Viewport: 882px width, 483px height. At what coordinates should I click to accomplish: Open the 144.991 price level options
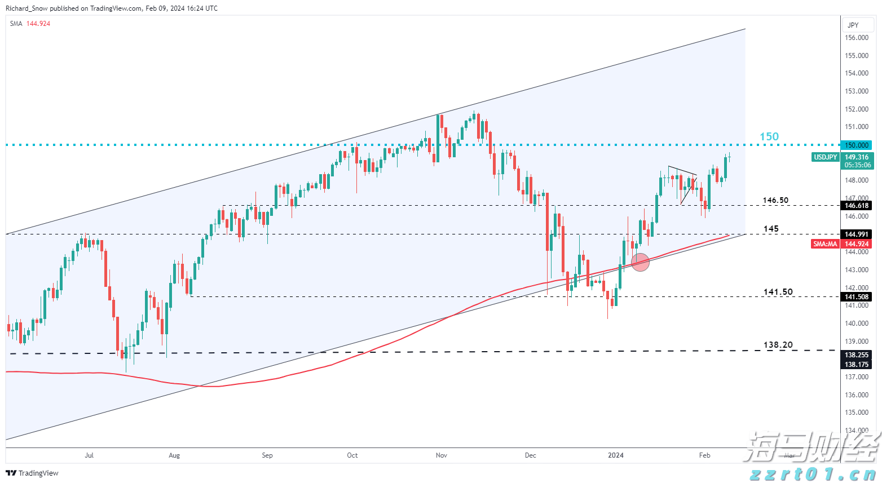click(856, 234)
